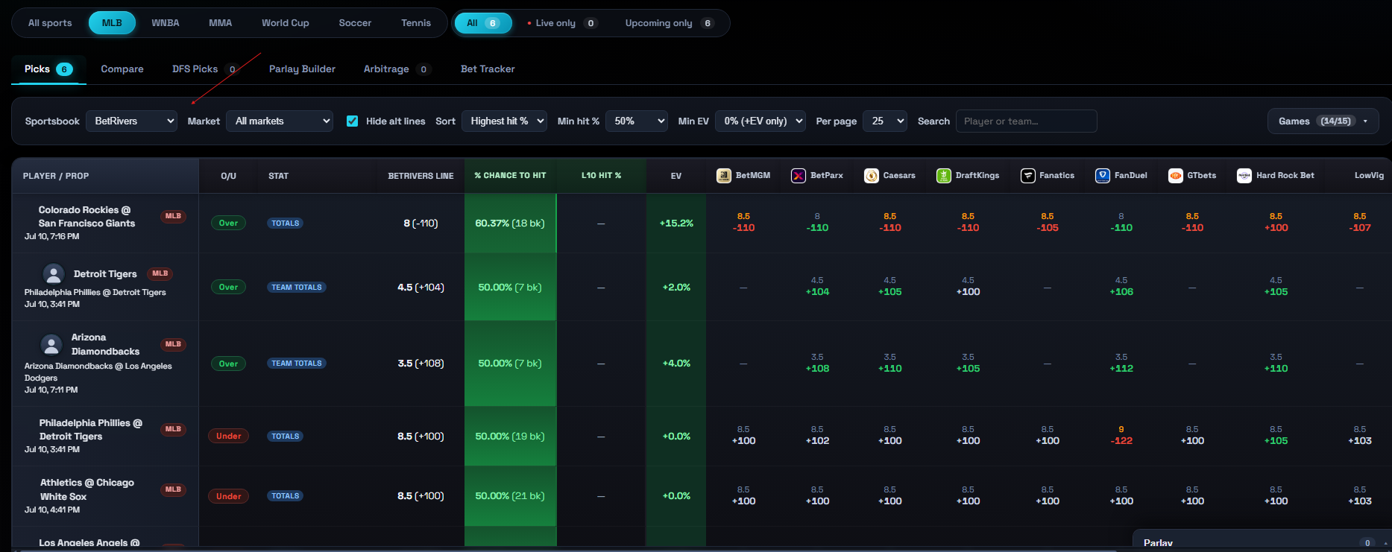Screen dimensions: 1392x552
Task: Sort by the EV column header
Action: click(676, 176)
